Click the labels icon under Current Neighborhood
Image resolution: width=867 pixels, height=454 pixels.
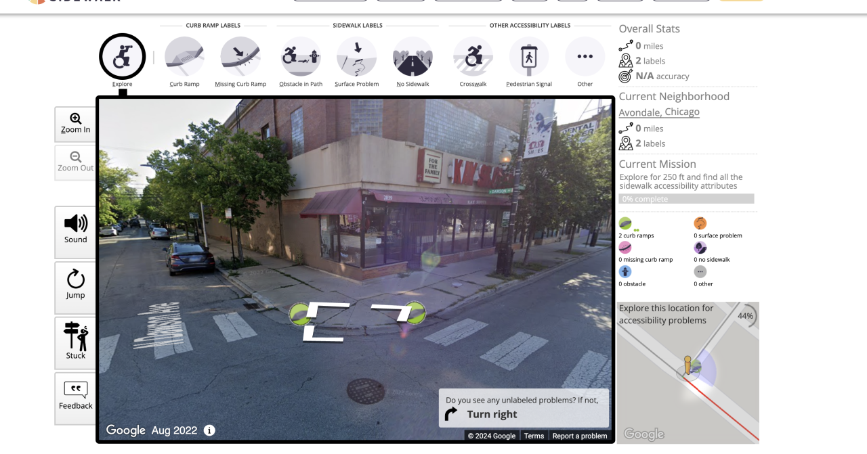click(626, 143)
